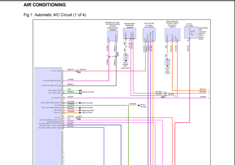Click the CAN LOW pin label
235x165 pixels.
click(x=58, y=112)
